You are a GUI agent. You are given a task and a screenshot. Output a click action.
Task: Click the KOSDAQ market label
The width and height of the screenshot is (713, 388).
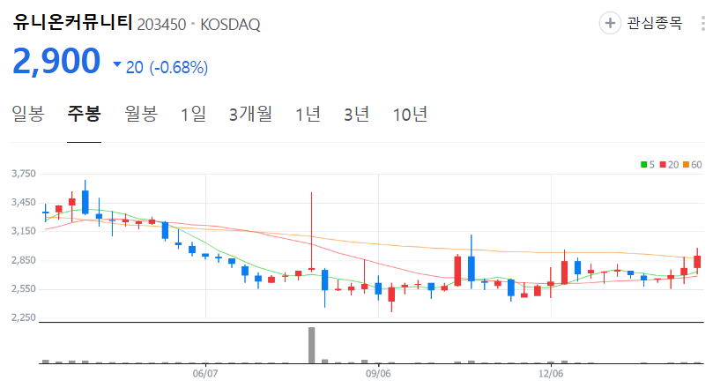230,25
